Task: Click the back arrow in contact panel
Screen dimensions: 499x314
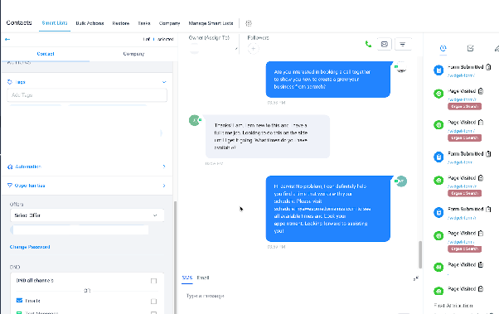Action: pyautogui.click(x=7, y=39)
